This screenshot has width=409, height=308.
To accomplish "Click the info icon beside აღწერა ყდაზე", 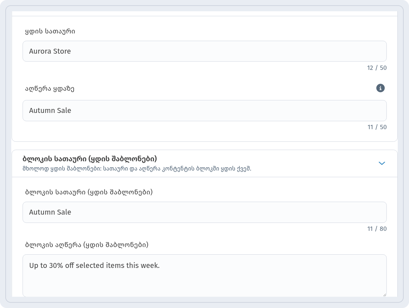I will coord(380,88).
